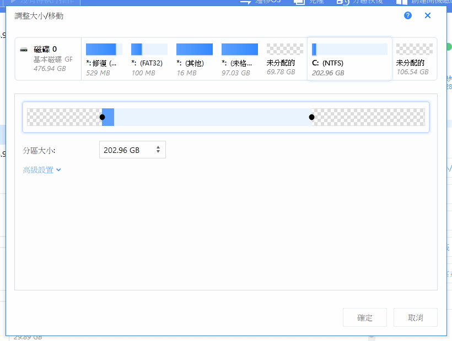The width and height of the screenshot is (452, 341).
Task: Open help via the question mark icon
Action: click(x=407, y=15)
